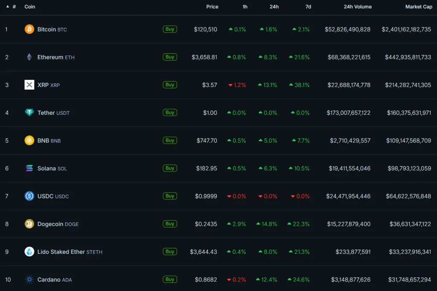
Task: Open Lido Staked Ether coin page
Action: pyautogui.click(x=61, y=252)
